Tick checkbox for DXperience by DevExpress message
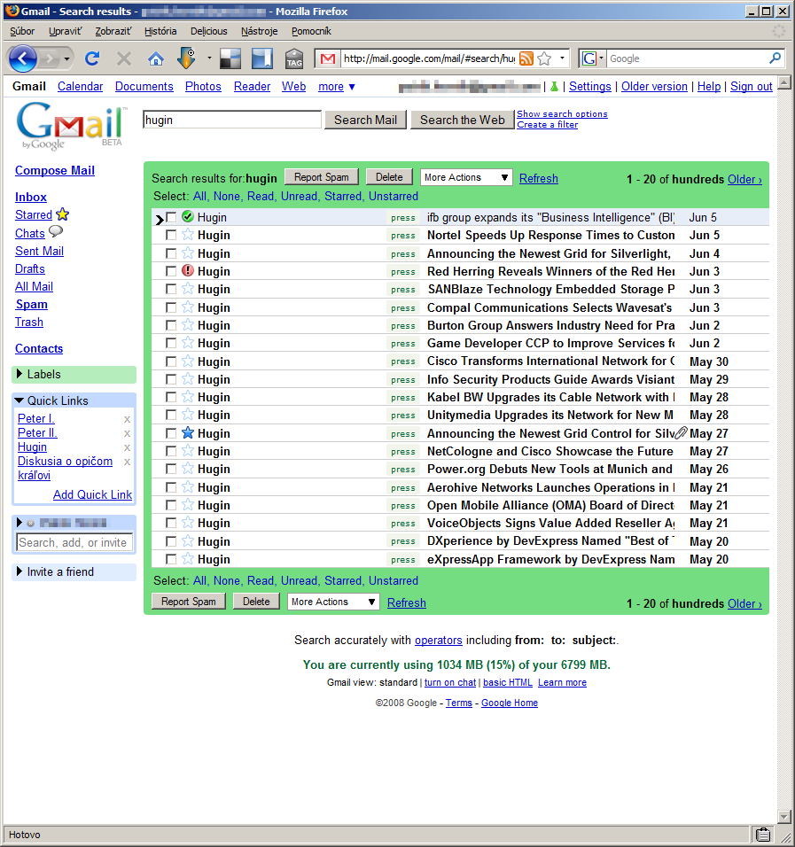The image size is (795, 847). pos(171,541)
